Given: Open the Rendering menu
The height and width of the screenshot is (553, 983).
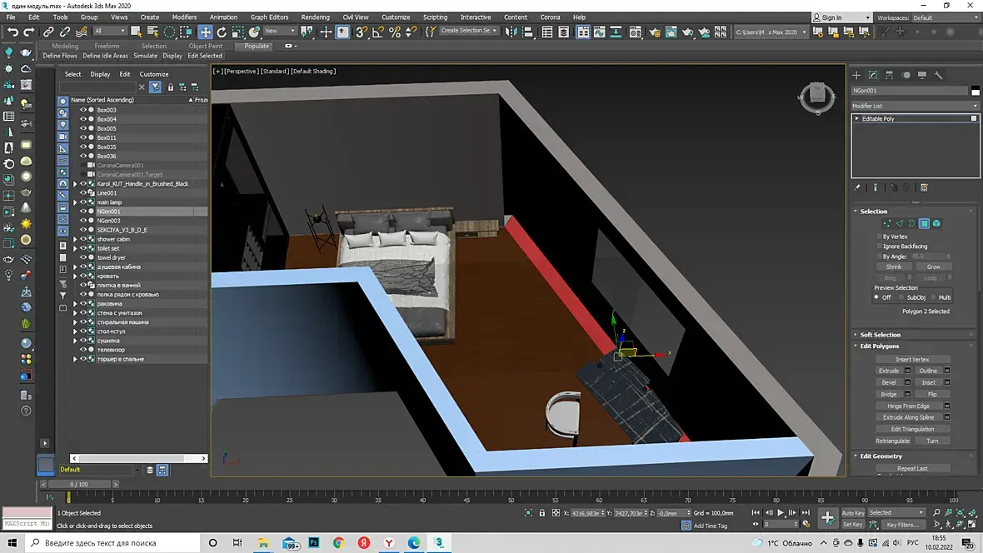Looking at the screenshot, I should click(315, 17).
